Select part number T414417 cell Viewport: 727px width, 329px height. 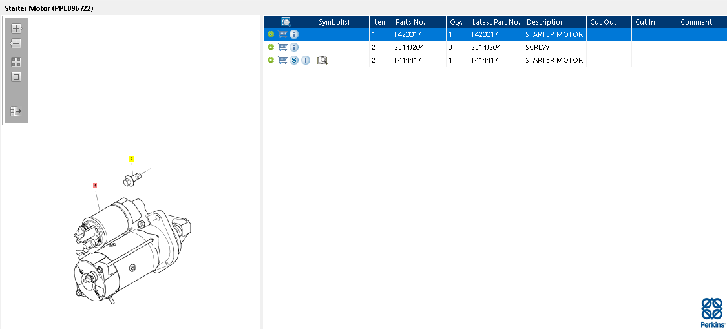click(419, 60)
